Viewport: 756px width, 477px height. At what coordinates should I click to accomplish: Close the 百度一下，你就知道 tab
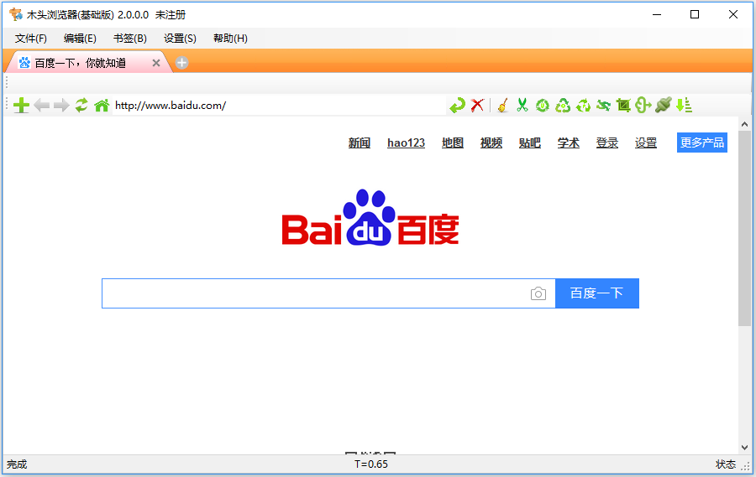pyautogui.click(x=156, y=63)
